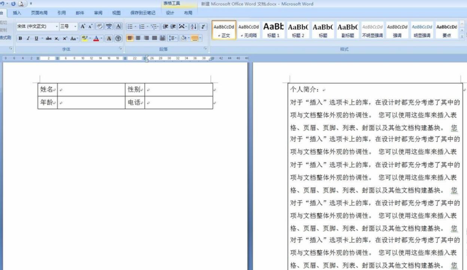
Task: Expand the Styles gallery More arrow
Action: pos(462,36)
